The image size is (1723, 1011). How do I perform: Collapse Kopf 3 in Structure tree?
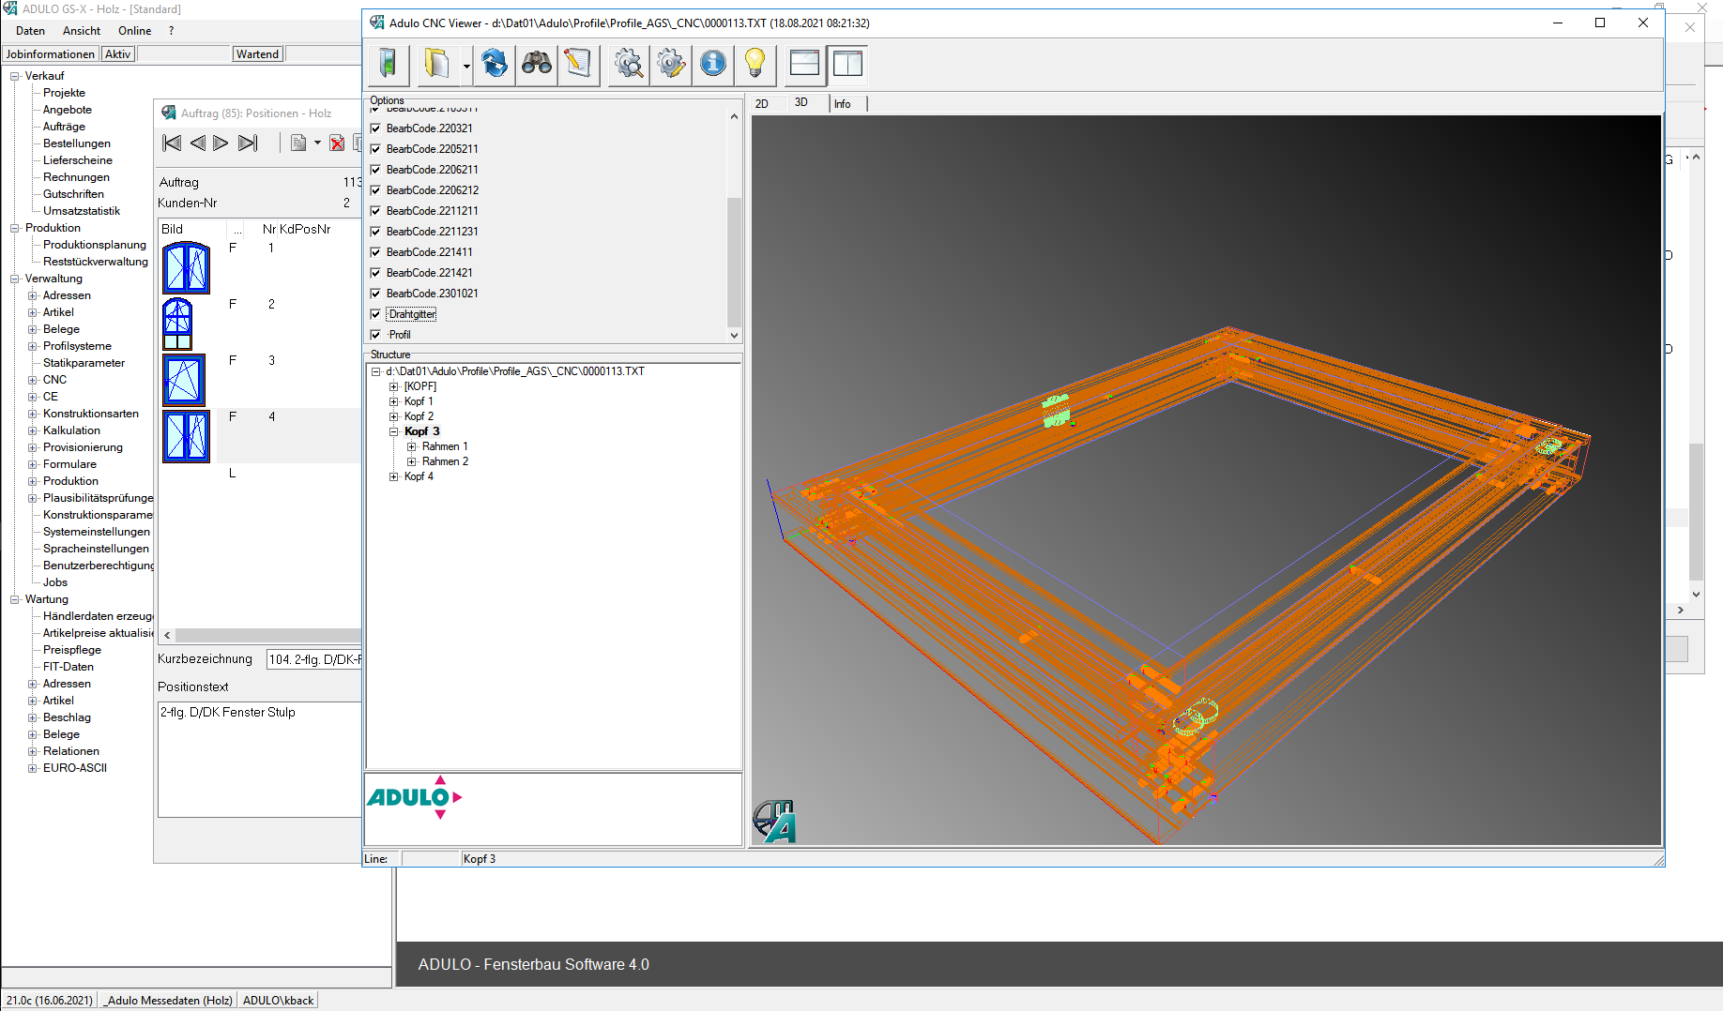tap(394, 431)
